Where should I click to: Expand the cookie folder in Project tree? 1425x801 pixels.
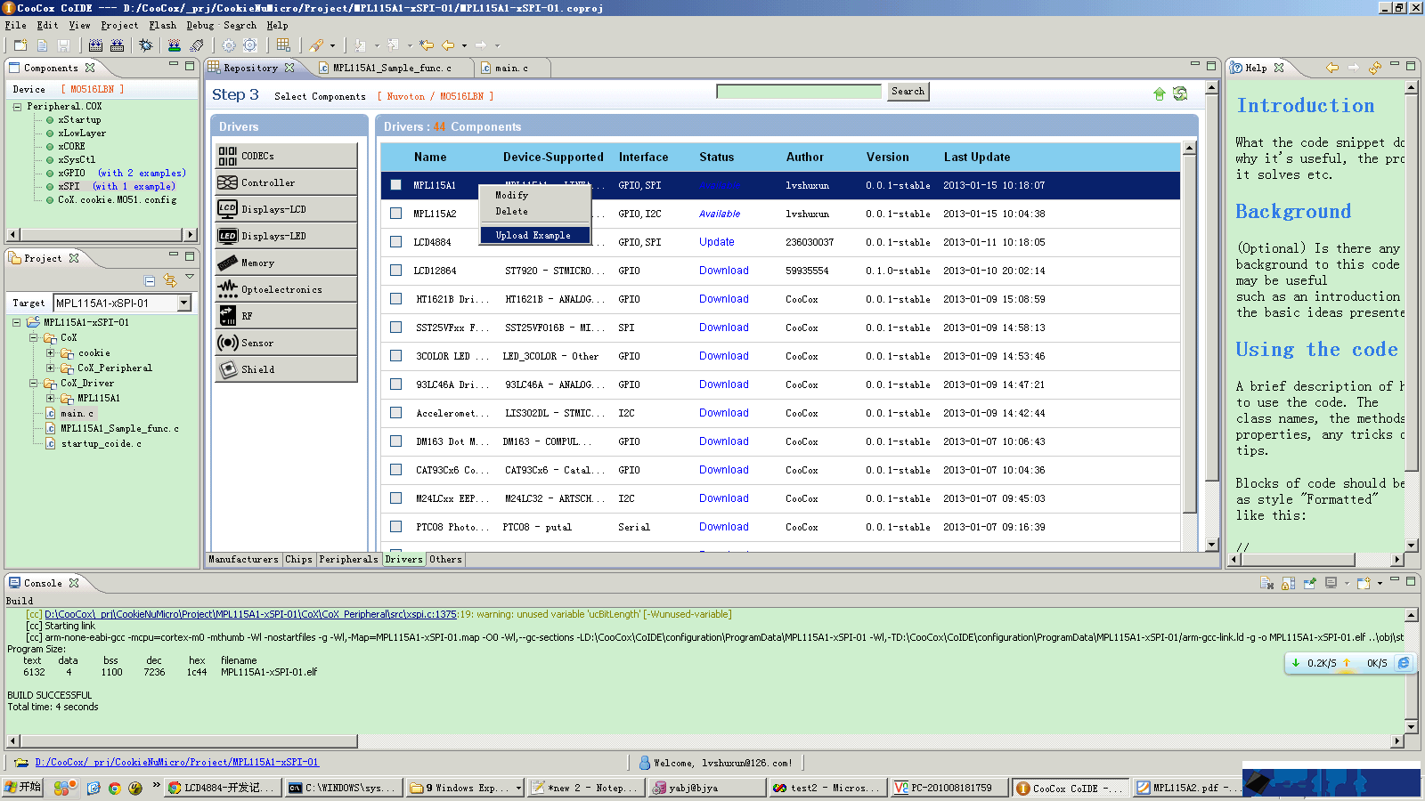pyautogui.click(x=50, y=353)
